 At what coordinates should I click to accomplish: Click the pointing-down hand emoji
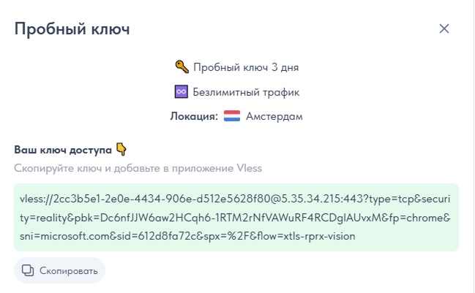(121, 150)
